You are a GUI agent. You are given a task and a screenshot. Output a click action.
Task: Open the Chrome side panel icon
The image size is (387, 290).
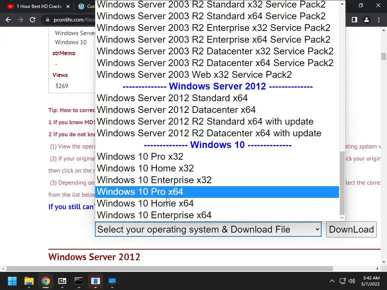tap(354, 20)
